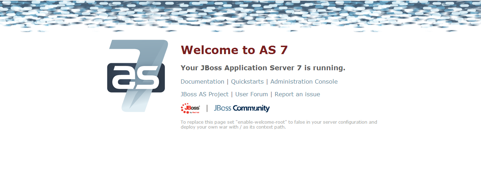Select the Report an issue link
The width and height of the screenshot is (481, 189).
[x=297, y=94]
